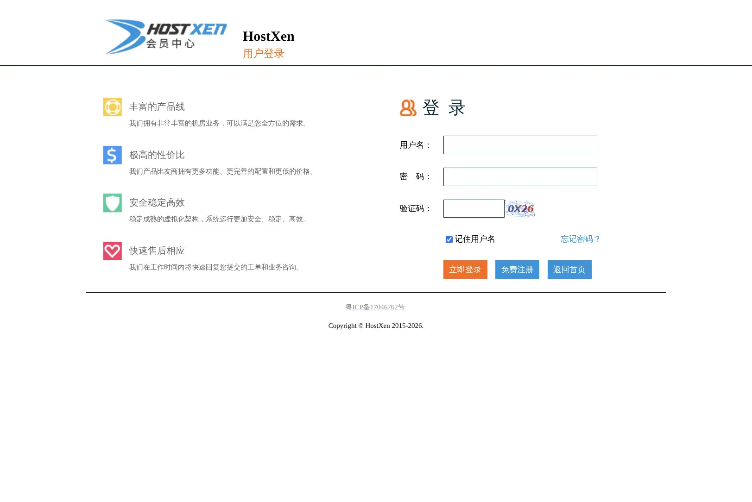Click the orange user login icon

point(408,108)
